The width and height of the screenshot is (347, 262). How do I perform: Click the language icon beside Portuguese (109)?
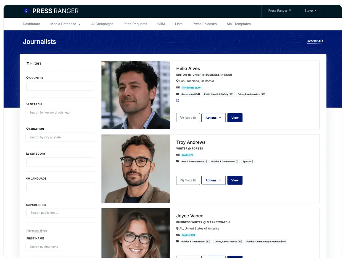[178, 88]
